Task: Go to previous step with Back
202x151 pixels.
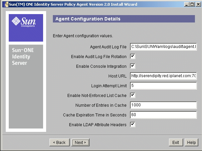Action: [x=59, y=142]
